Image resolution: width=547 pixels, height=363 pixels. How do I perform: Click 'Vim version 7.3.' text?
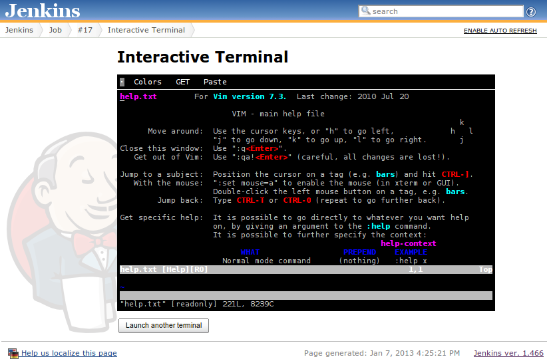(x=250, y=96)
